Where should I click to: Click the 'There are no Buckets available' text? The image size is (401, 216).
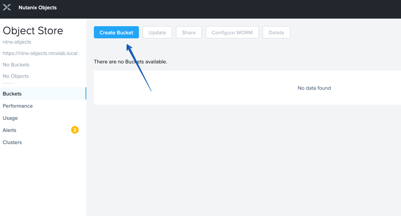(x=130, y=62)
